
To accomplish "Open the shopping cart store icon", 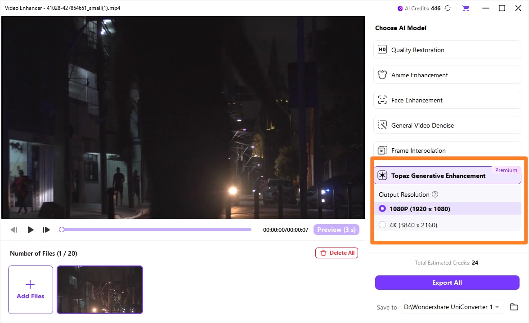I will click(x=466, y=9).
